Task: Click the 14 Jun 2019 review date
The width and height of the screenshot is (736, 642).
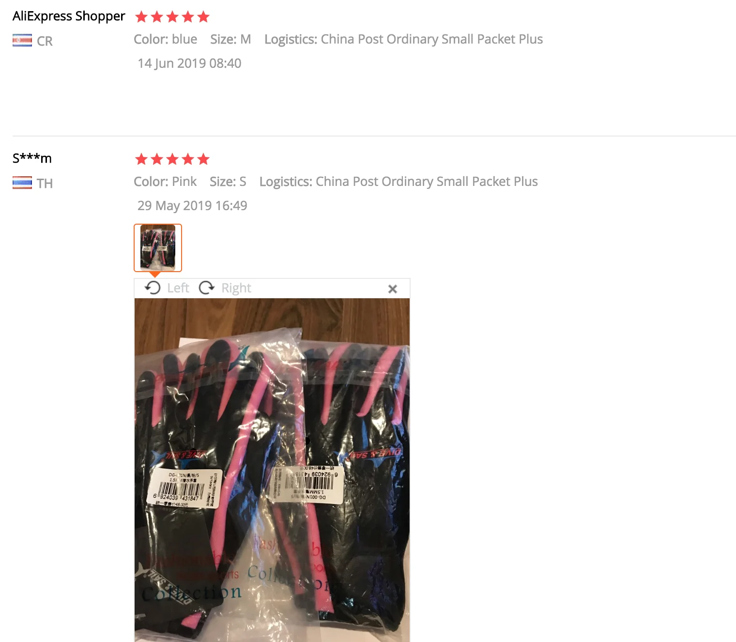Action: [x=189, y=63]
